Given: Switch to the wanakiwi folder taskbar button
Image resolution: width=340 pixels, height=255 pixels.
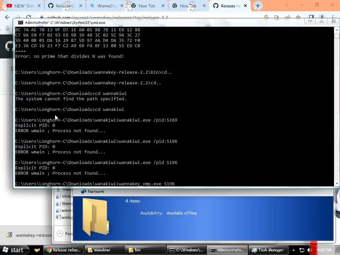Looking at the screenshot, I should point(105,250).
